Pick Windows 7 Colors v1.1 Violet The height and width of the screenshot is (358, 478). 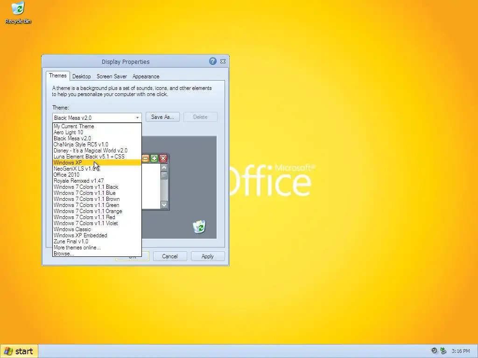[97, 223]
